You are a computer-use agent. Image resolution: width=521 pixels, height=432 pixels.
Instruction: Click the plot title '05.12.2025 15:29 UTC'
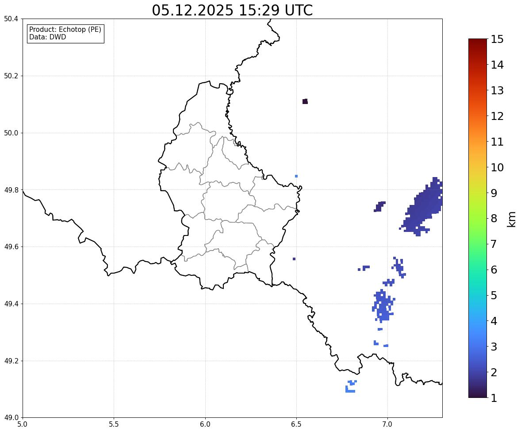(232, 10)
